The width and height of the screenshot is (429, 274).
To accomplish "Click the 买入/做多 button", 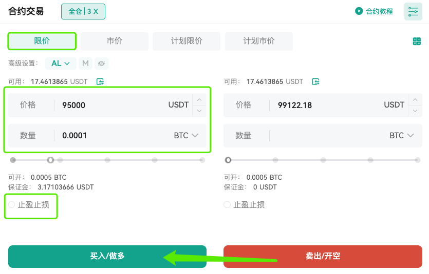I will pyautogui.click(x=107, y=256).
